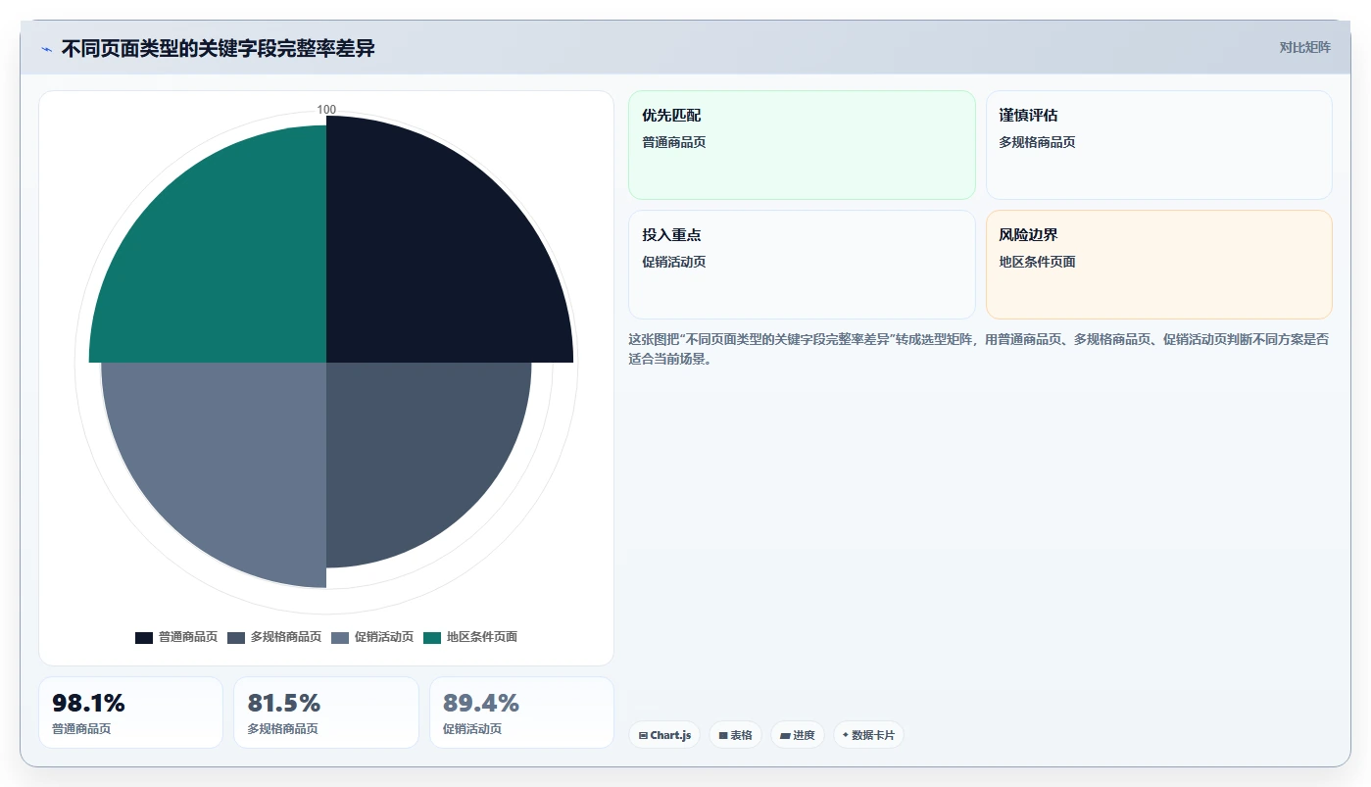This screenshot has height=787, width=1371.
Task: Select the 89.4% 促销活动页 stat card
Action: point(521,713)
